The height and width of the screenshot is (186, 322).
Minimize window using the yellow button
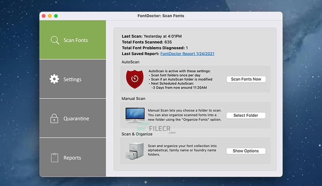(x=50, y=16)
